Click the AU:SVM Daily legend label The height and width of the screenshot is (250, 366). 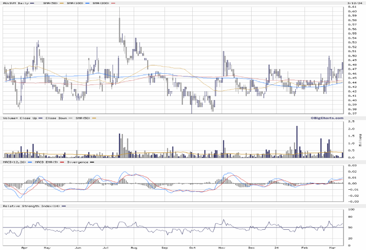(15, 3)
